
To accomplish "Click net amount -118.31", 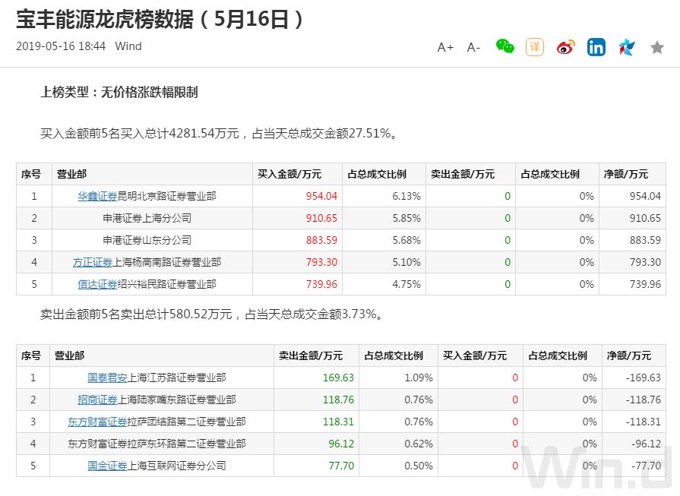I will 643,422.
